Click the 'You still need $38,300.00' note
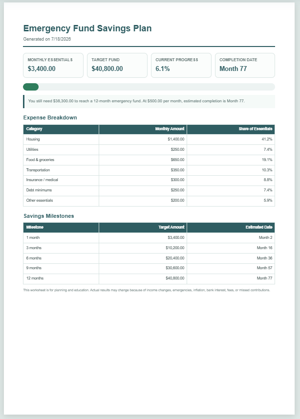Screen dimensions: 300x419 149,101
